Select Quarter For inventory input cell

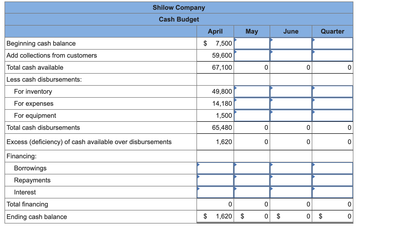pyautogui.click(x=333, y=91)
